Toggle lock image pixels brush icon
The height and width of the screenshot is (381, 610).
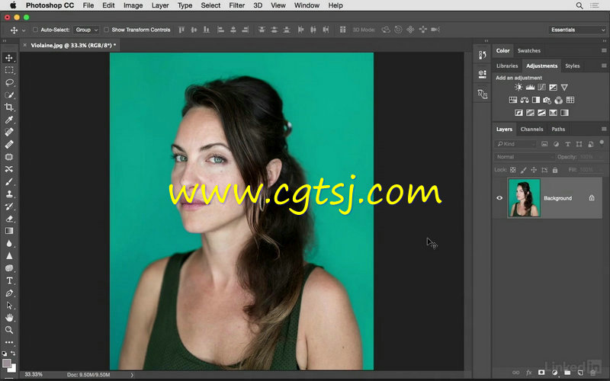pyautogui.click(x=523, y=170)
